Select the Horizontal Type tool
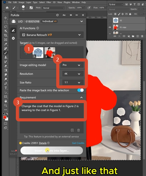 coord(6,88)
